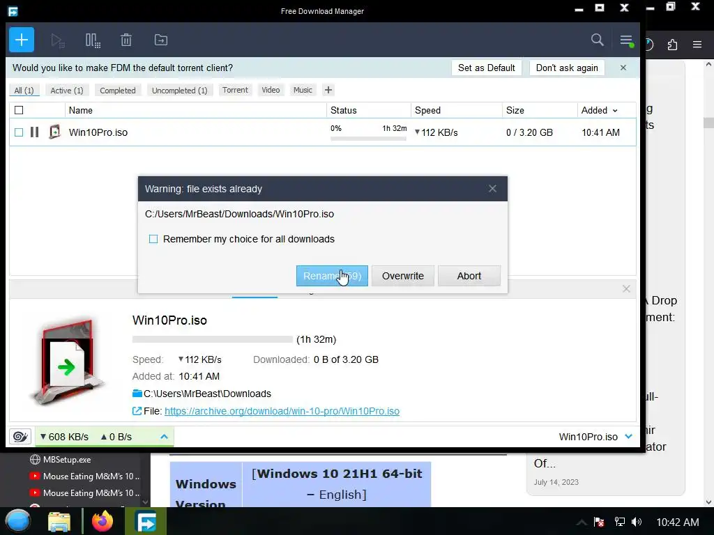Click the trash delete toolbar icon
Viewport: 714px width, 535px height.
click(126, 40)
